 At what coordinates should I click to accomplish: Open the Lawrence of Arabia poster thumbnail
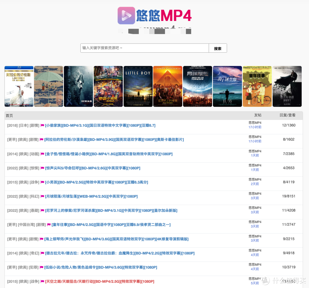[19, 86]
